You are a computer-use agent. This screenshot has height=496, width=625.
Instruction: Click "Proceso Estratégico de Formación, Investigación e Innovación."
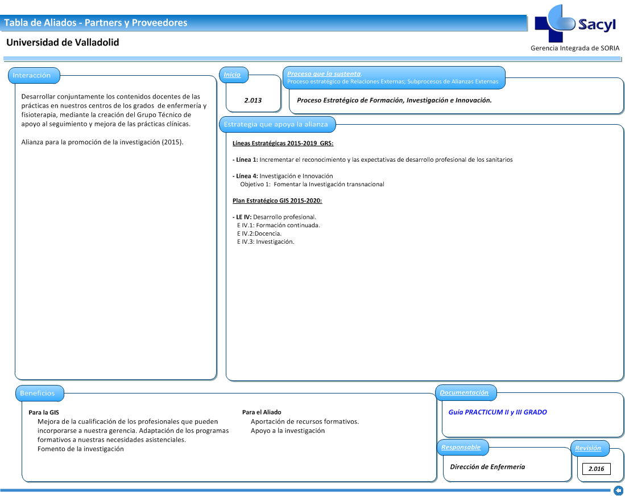(x=394, y=101)
